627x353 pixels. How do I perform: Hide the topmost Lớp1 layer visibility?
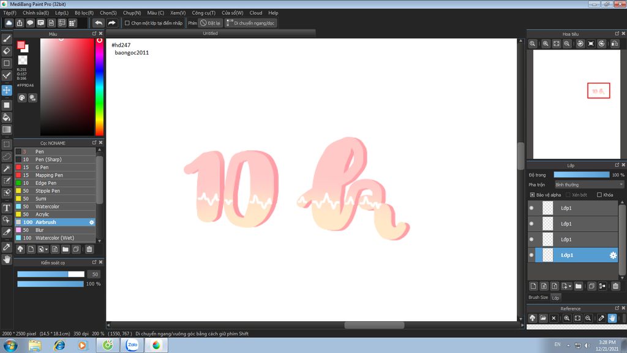[x=531, y=208]
